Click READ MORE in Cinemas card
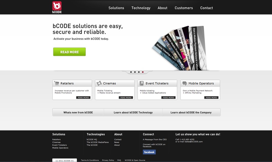 click(126, 98)
